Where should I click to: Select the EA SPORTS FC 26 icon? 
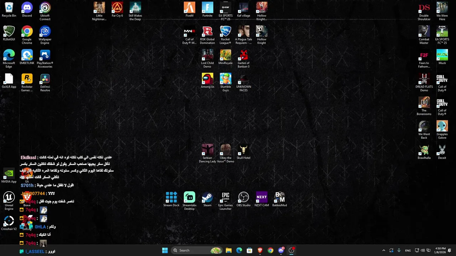pyautogui.click(x=226, y=11)
